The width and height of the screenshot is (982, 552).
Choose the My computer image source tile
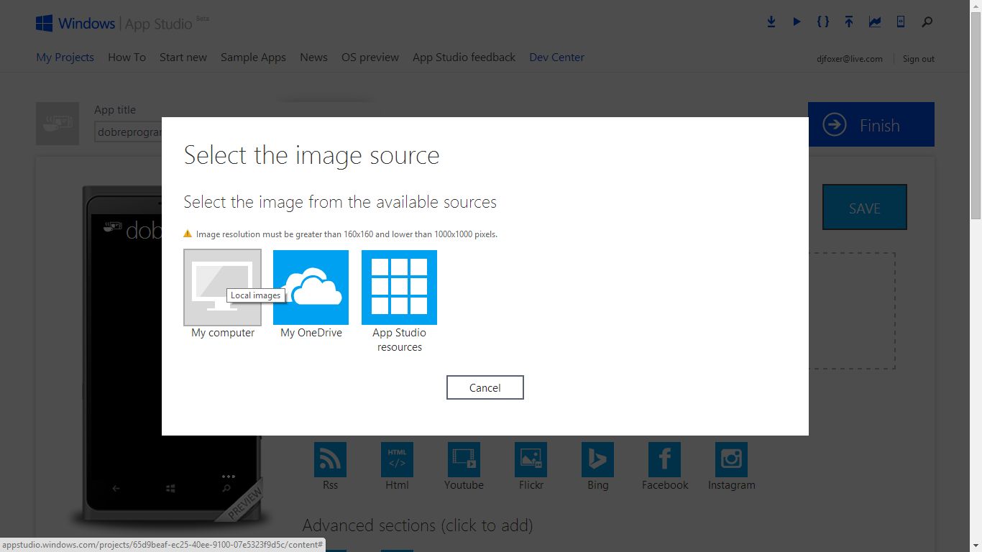[222, 287]
